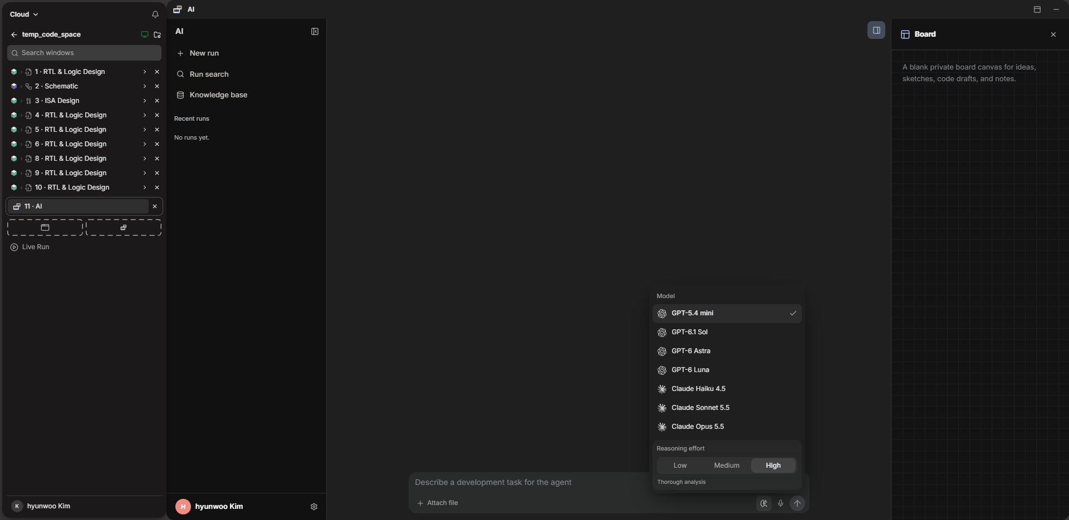Click the microphone voice input icon
The width and height of the screenshot is (1069, 520).
pyautogui.click(x=781, y=503)
